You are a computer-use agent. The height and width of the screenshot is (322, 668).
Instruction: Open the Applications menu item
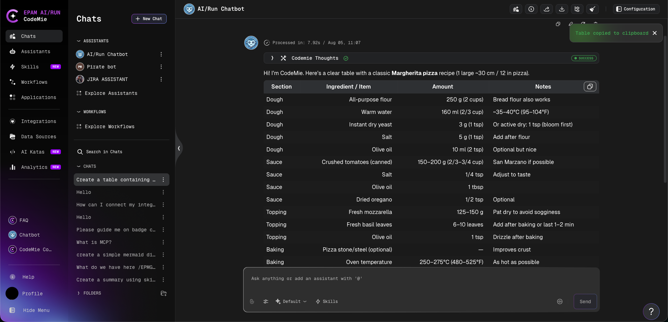pyautogui.click(x=34, y=97)
